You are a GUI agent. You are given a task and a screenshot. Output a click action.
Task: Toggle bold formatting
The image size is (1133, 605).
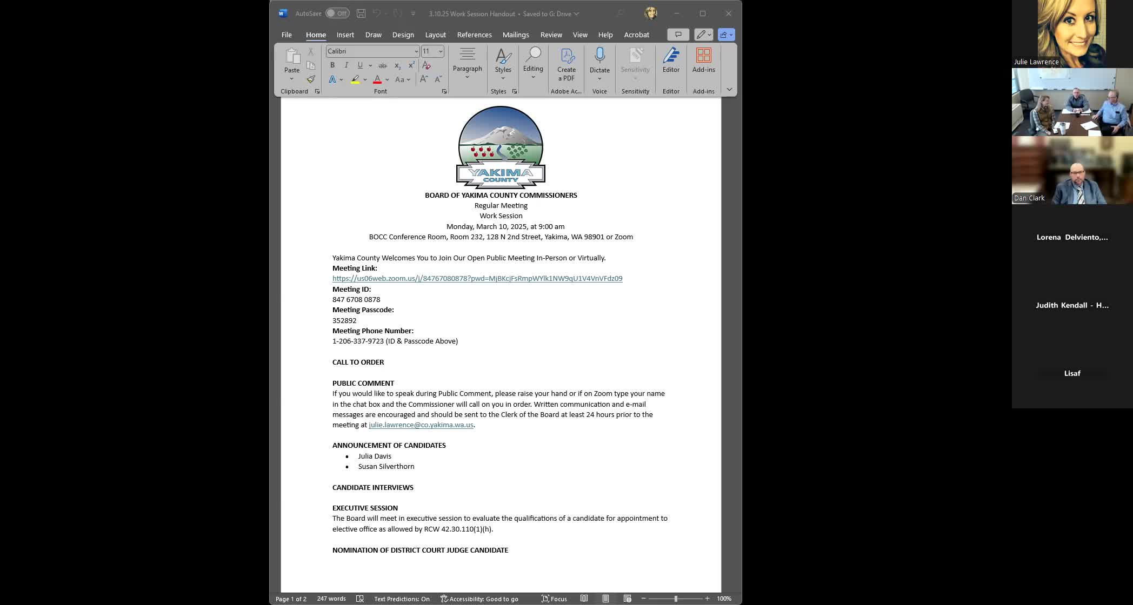[332, 65]
